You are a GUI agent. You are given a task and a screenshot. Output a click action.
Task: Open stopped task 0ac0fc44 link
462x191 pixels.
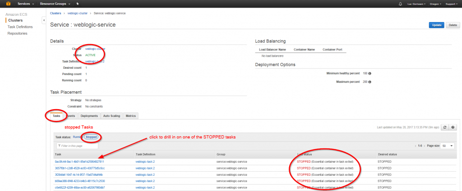(x=79, y=161)
